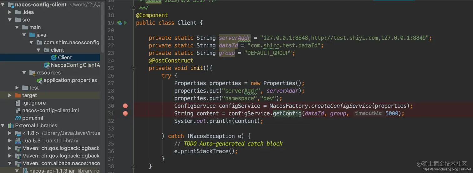Select NacosConfigClientA in the project tree
The image size is (473, 173).
click(x=75, y=65)
